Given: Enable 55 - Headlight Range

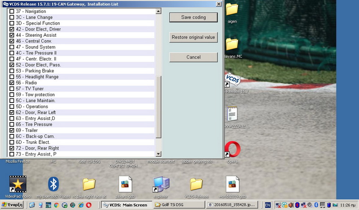Looking at the screenshot, I should tap(12, 77).
